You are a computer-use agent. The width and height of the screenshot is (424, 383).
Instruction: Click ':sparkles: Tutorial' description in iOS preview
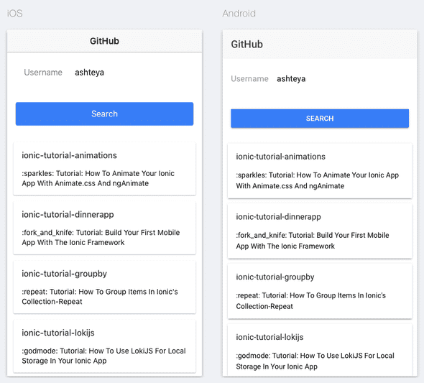point(98,178)
